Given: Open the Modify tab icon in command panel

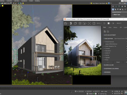Looking at the screenshot, I should point(116,6).
